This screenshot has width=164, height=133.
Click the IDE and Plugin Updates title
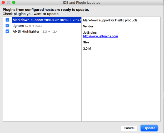click(82, 3)
